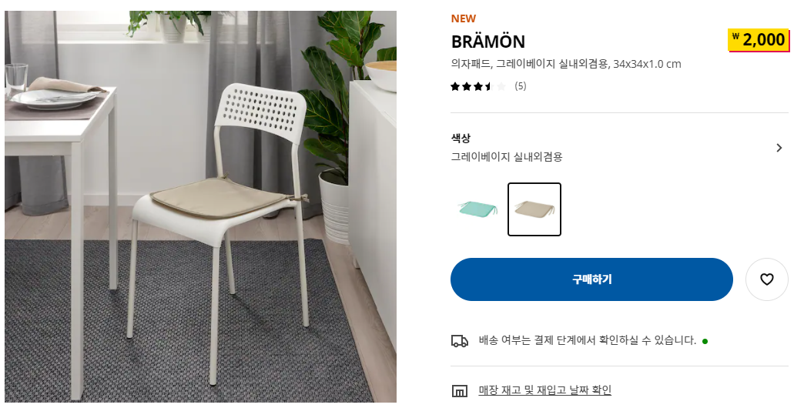Select the turquoise chair pad color
804x408 pixels.
[477, 209]
